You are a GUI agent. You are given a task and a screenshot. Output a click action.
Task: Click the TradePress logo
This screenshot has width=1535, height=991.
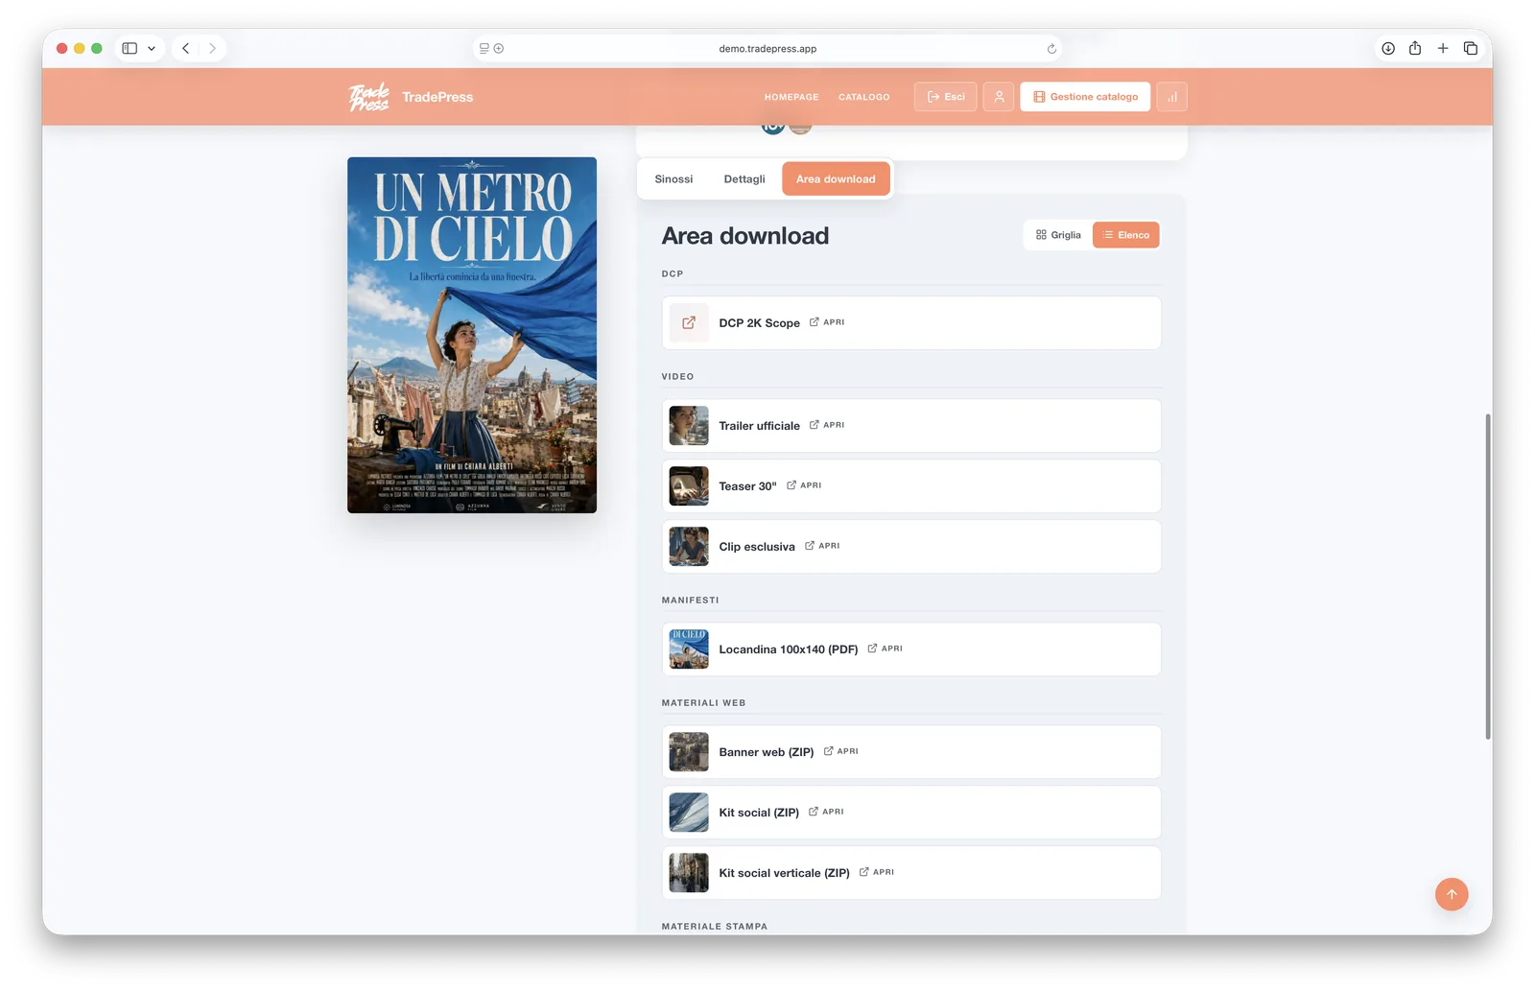(x=411, y=97)
